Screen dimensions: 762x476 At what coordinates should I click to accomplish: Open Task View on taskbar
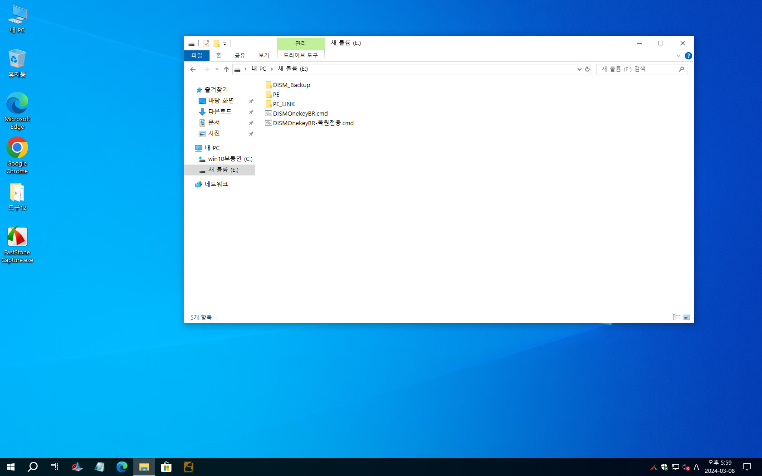pos(54,467)
